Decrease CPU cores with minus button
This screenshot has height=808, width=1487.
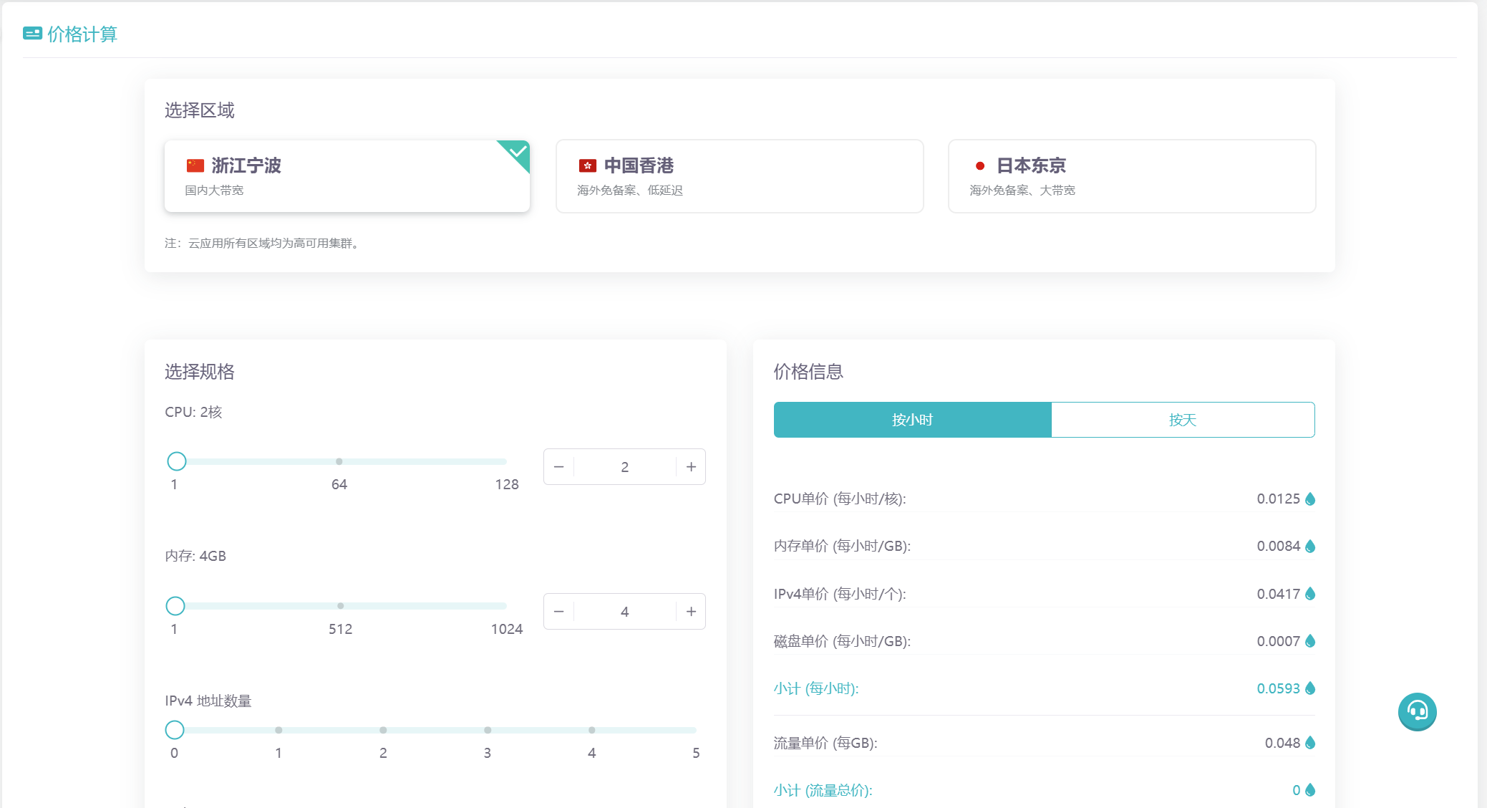tap(559, 467)
